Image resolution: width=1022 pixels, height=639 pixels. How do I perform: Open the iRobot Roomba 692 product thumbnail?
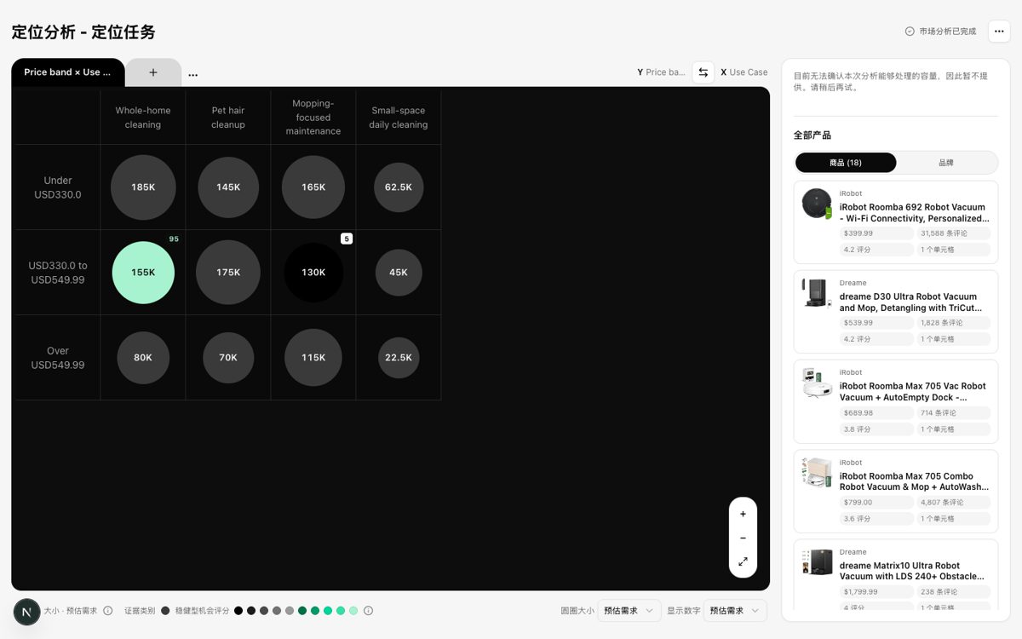coord(817,204)
